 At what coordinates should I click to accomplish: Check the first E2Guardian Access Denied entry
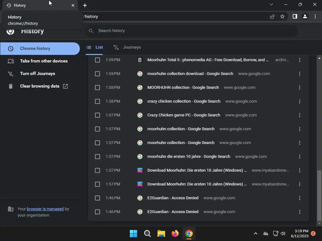pos(97,198)
